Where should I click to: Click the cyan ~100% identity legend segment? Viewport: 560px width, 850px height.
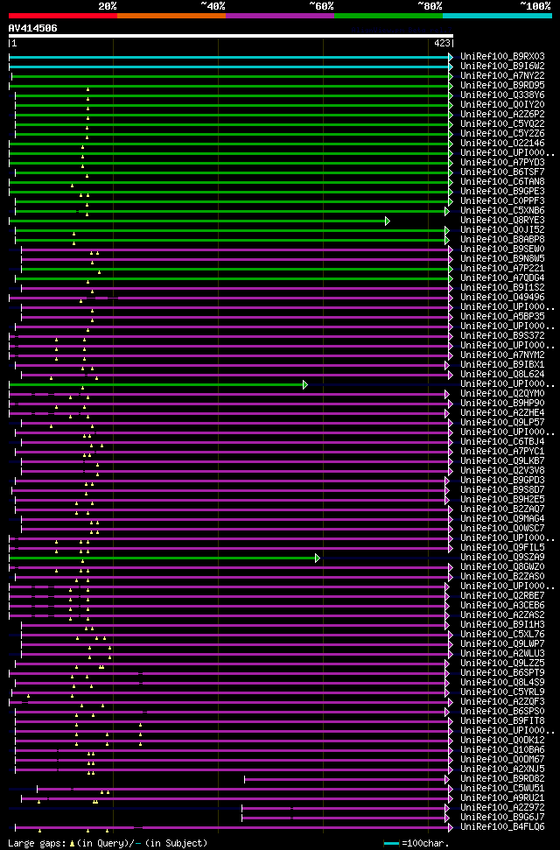coord(497,16)
